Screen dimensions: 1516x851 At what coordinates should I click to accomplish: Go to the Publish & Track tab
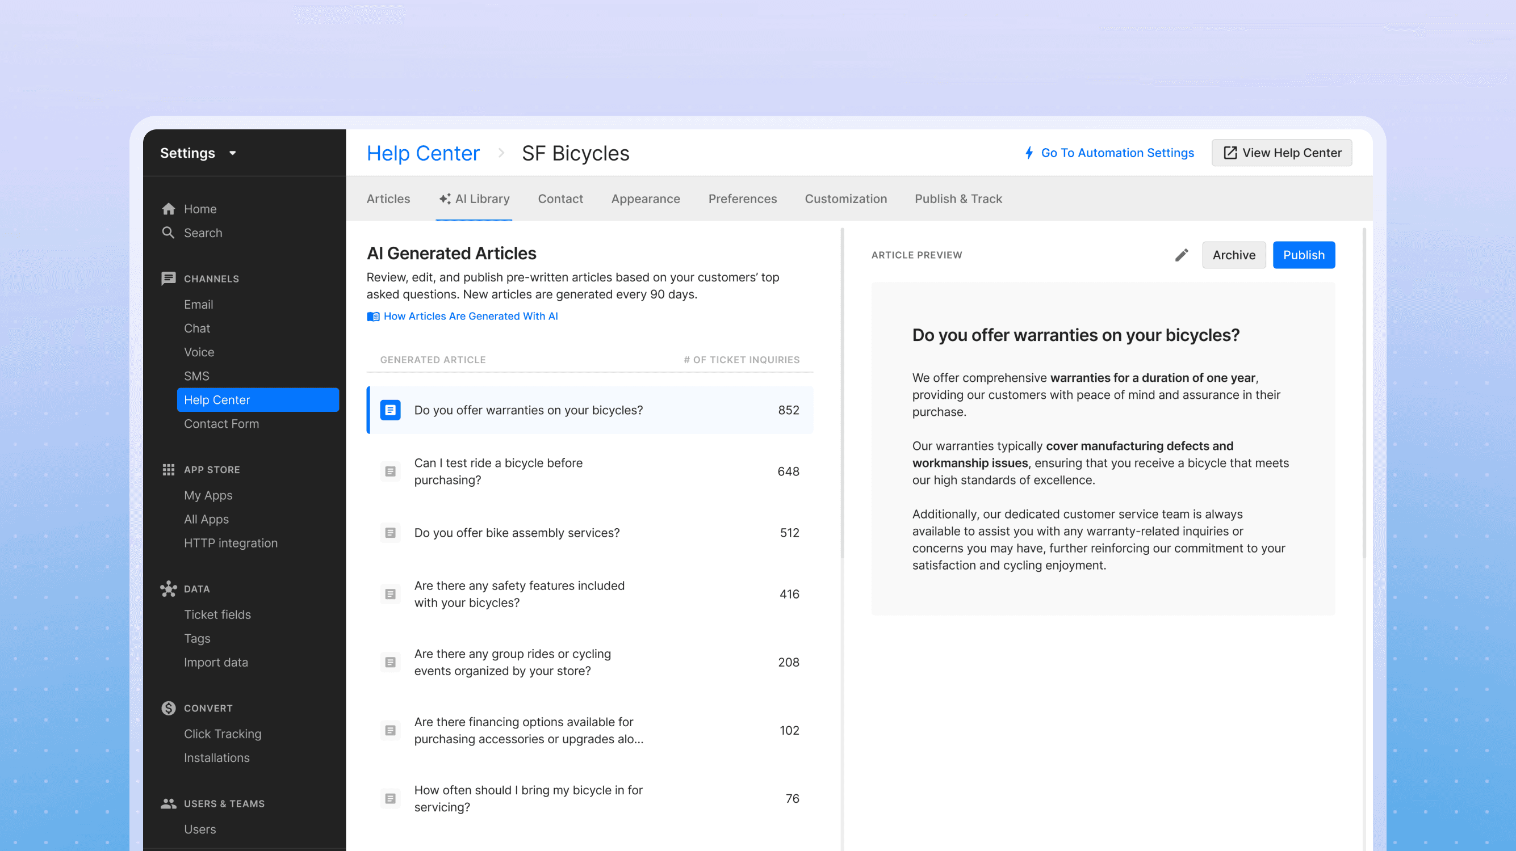click(x=957, y=199)
